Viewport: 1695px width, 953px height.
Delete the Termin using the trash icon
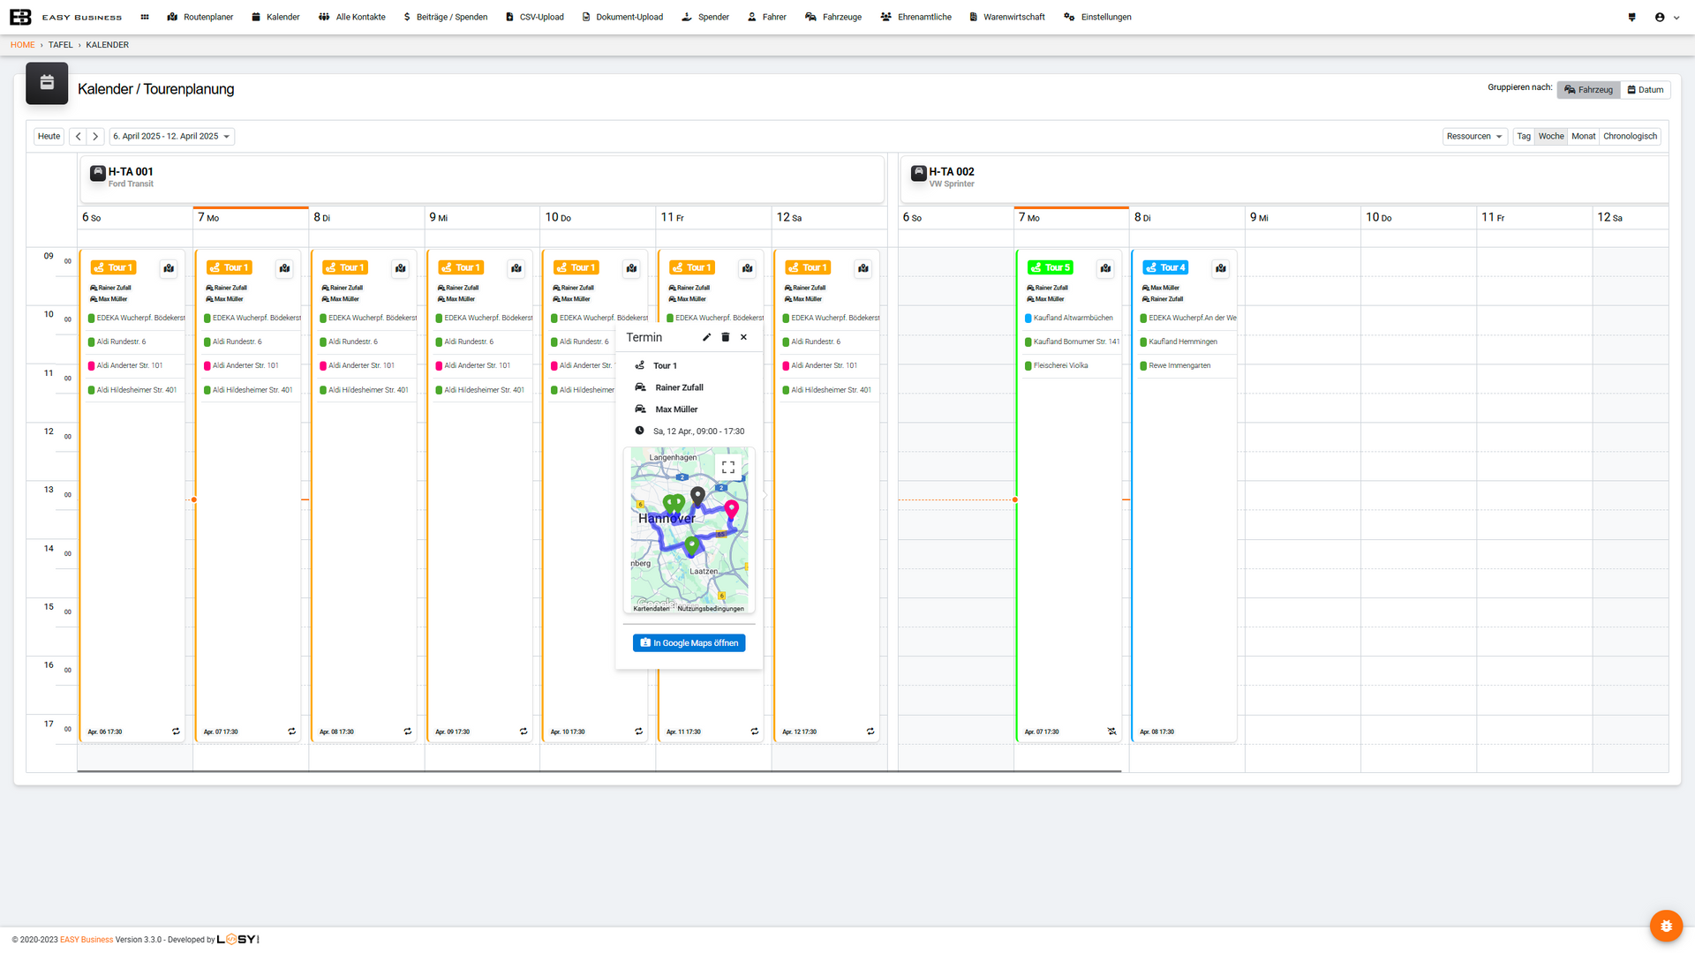pos(726,337)
